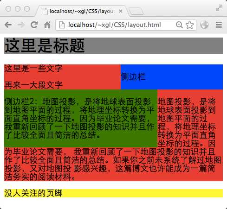
Task: Click the text 这里是一些文字
Action: point(33,69)
